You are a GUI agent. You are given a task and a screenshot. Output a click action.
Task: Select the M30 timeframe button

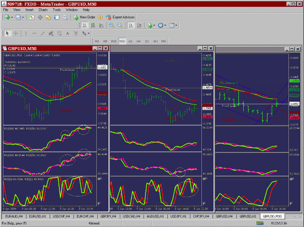(x=122, y=41)
